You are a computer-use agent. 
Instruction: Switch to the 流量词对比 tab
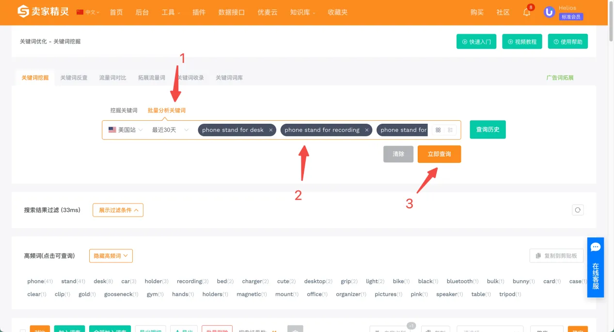(112, 77)
